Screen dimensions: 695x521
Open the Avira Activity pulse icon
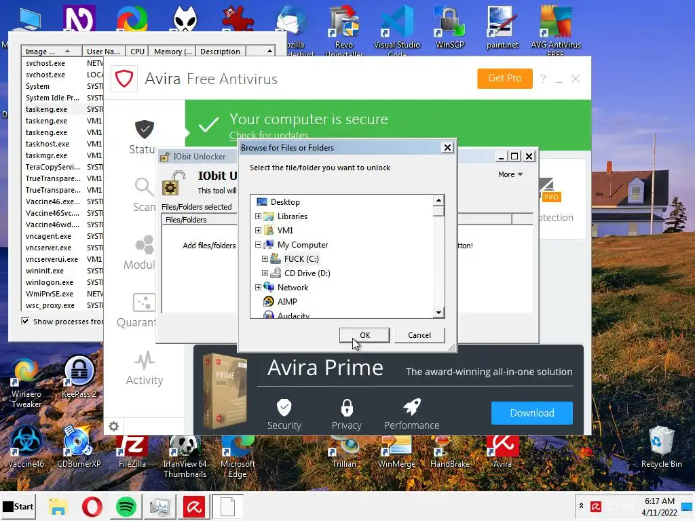(144, 361)
